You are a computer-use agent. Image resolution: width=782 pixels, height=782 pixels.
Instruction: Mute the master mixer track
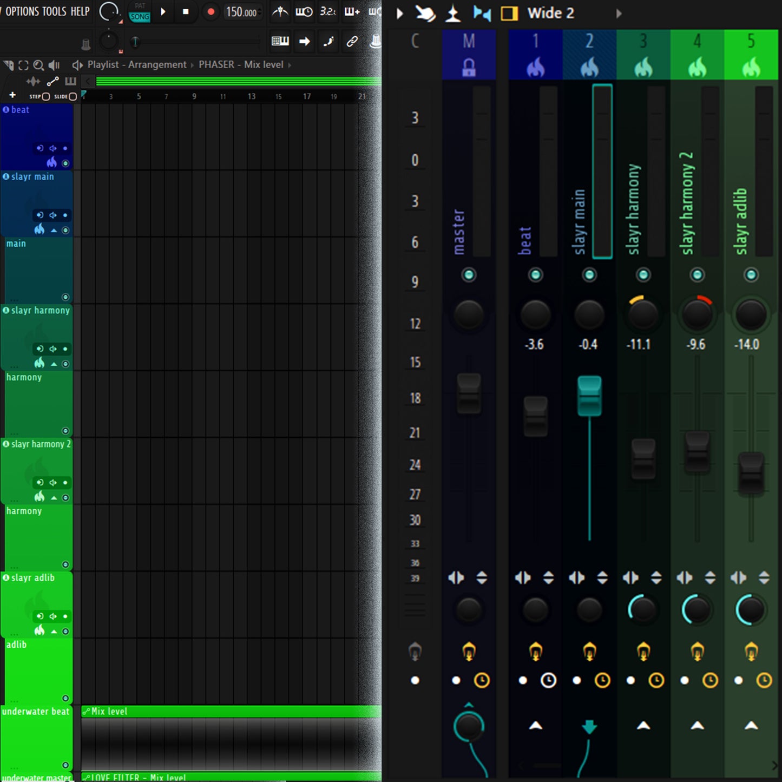tap(469, 275)
